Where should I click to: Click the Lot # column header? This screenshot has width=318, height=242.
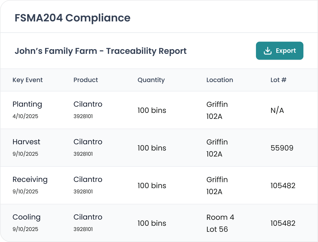pos(278,80)
